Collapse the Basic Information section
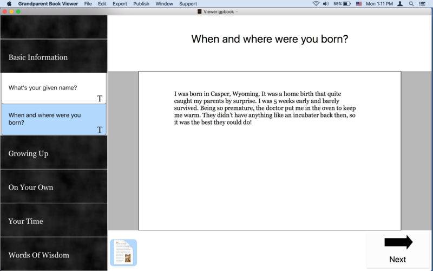Viewport: 433px width, 271px height. pyautogui.click(x=54, y=56)
